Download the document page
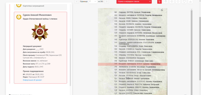 (x=190, y=2)
